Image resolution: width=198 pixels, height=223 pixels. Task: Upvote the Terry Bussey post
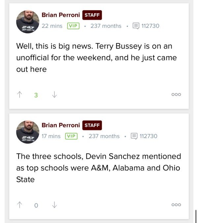click(x=19, y=95)
